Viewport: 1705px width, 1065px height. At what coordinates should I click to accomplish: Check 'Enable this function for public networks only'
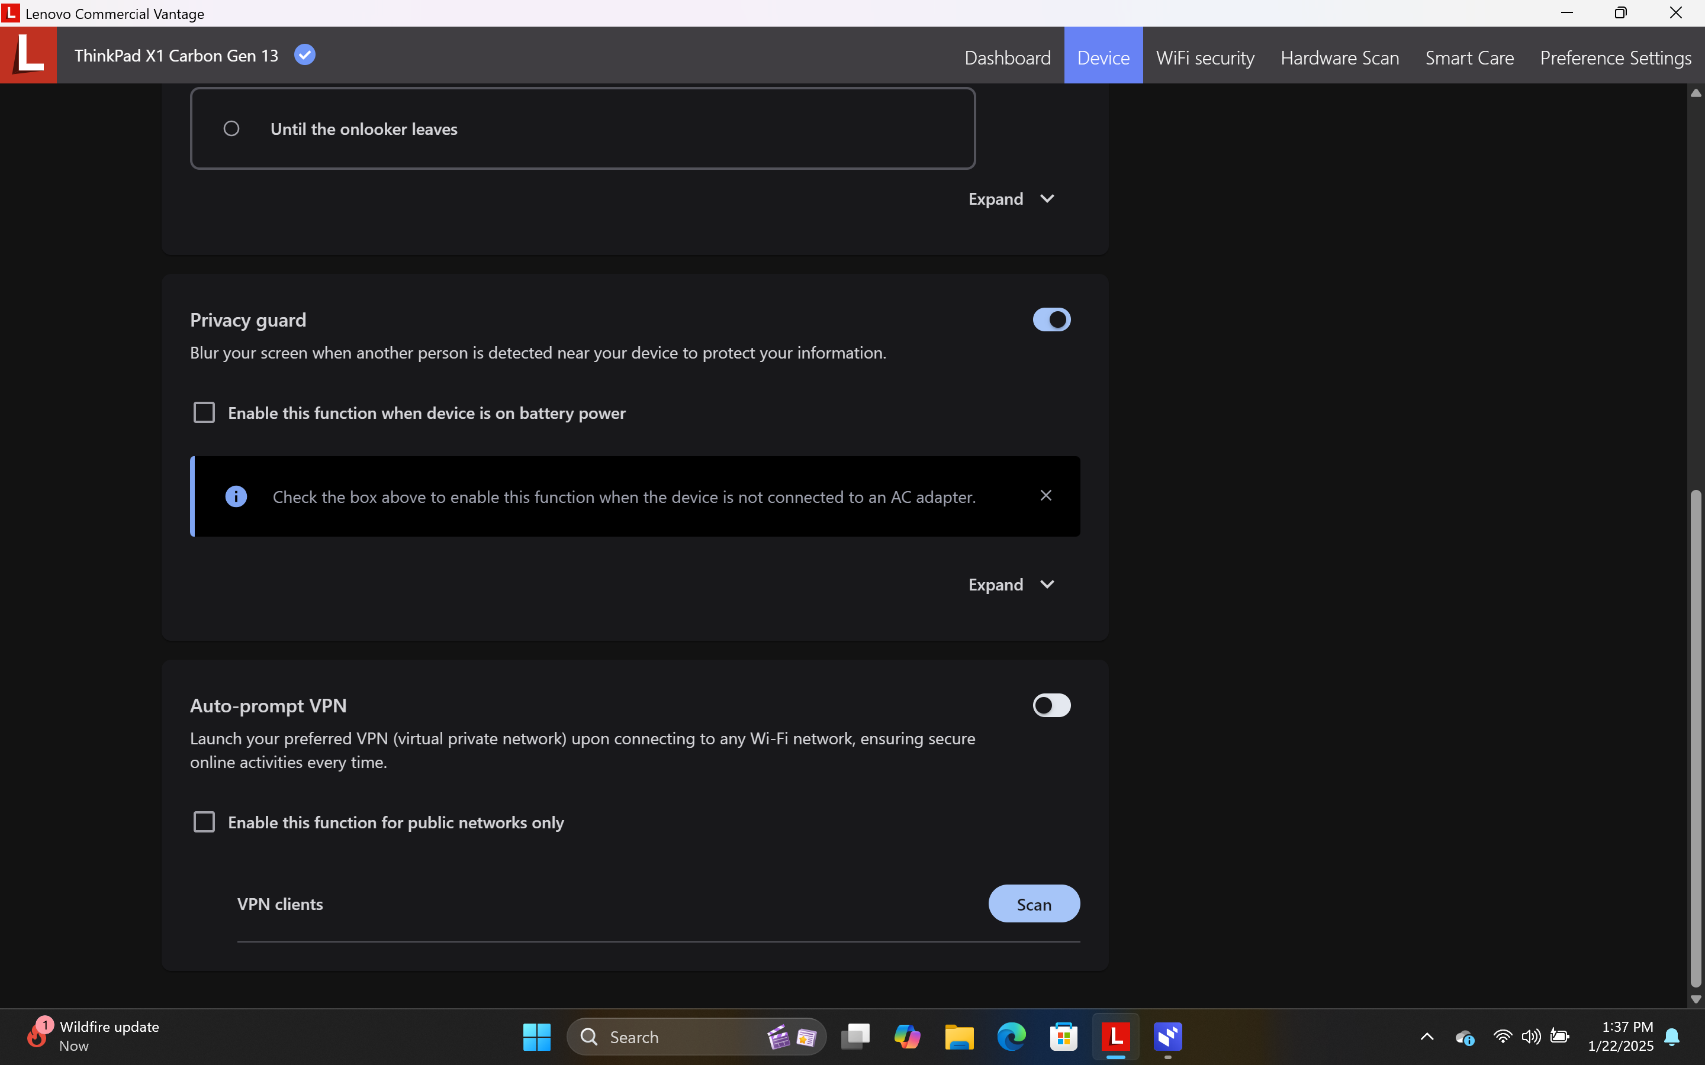point(204,822)
